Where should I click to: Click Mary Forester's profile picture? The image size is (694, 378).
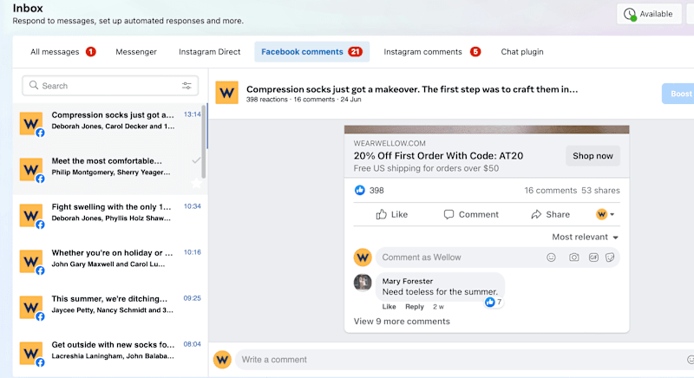pos(363,283)
